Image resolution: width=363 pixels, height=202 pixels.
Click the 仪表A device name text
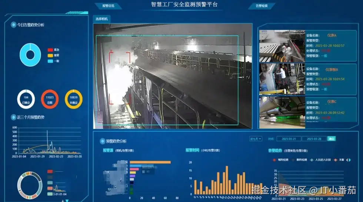pos(332,35)
